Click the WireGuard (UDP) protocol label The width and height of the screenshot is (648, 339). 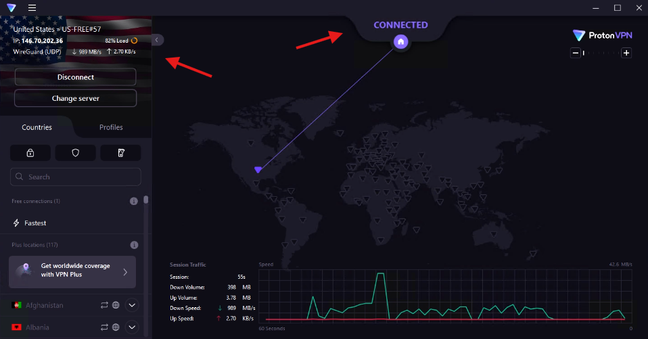(37, 51)
